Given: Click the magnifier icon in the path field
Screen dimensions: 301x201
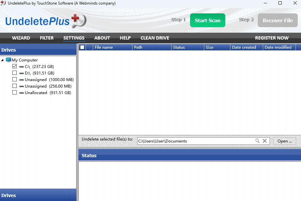Looking at the screenshot, I should (x=258, y=141).
